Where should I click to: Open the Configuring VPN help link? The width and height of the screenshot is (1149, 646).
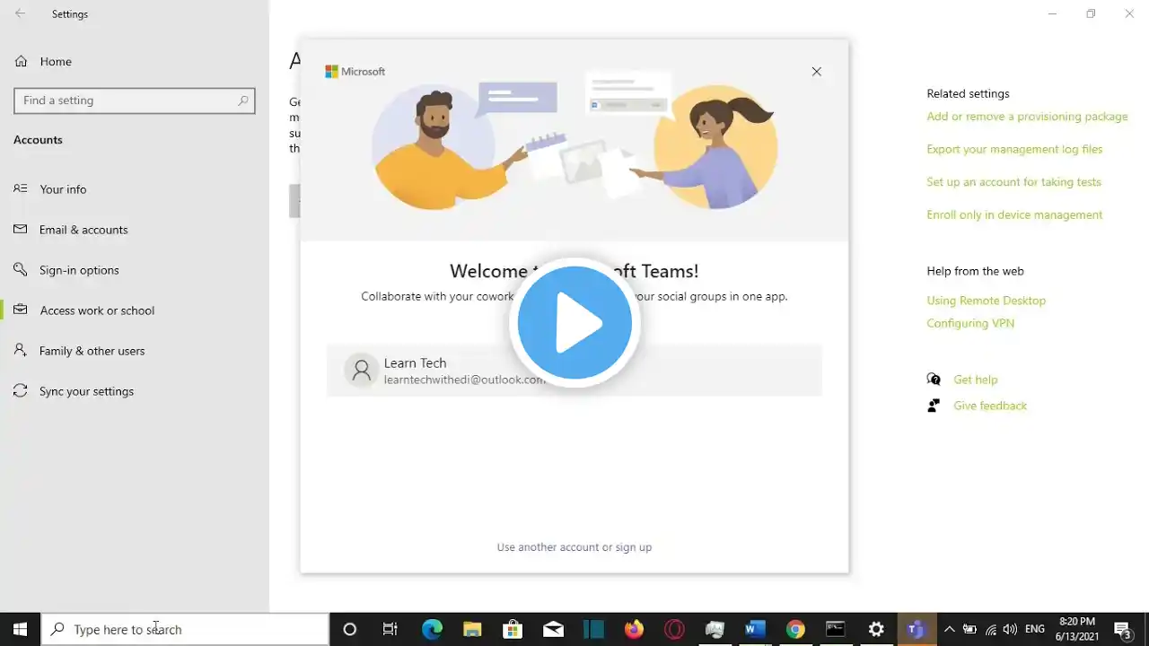[x=970, y=323]
